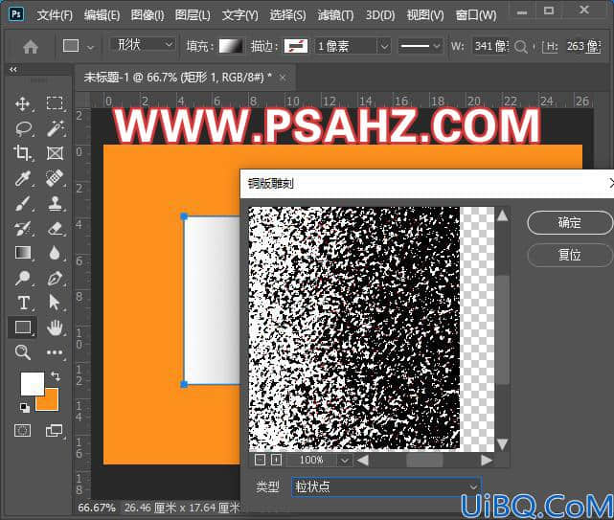
Task: Select the Pen tool
Action: 55,278
